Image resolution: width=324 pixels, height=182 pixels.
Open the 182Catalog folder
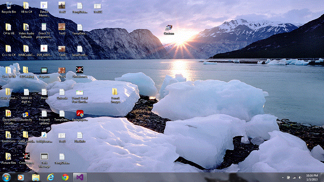[26, 72]
